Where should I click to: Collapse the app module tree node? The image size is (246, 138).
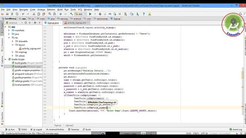[5, 27]
